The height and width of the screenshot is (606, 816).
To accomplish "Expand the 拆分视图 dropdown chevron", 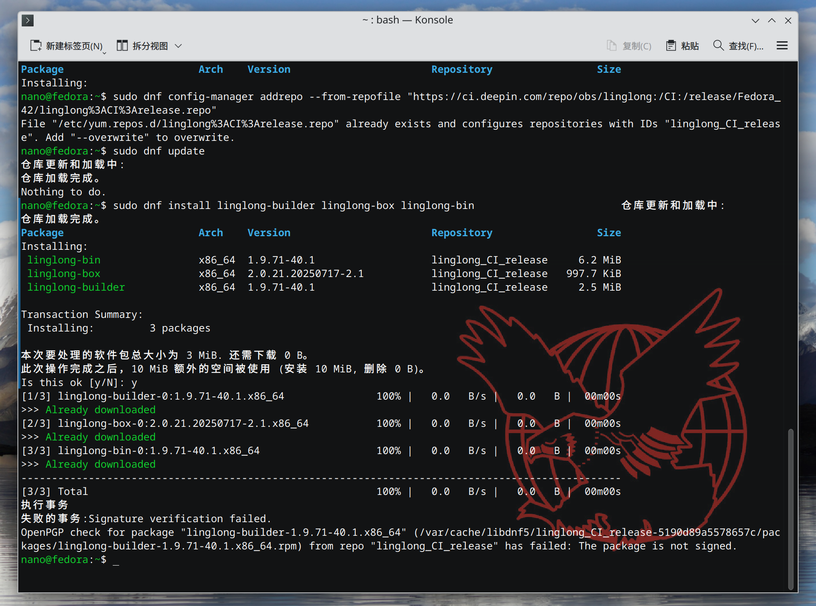I will pos(178,46).
